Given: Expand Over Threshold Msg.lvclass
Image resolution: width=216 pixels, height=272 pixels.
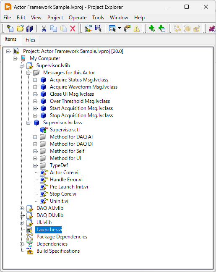Looking at the screenshot, I should coord(35,101).
